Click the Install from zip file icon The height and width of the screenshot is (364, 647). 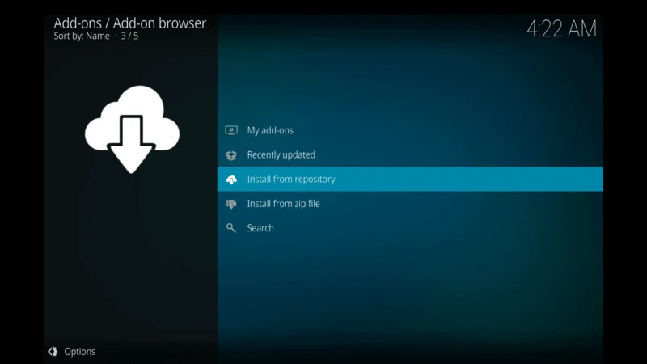pos(231,204)
